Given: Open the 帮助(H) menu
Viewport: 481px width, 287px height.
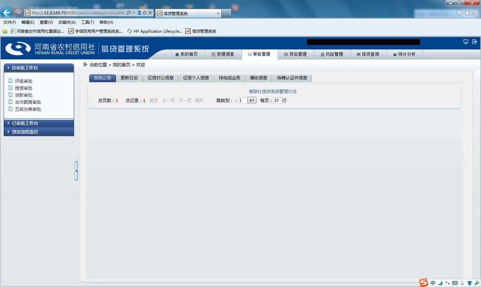Looking at the screenshot, I should click(x=106, y=22).
